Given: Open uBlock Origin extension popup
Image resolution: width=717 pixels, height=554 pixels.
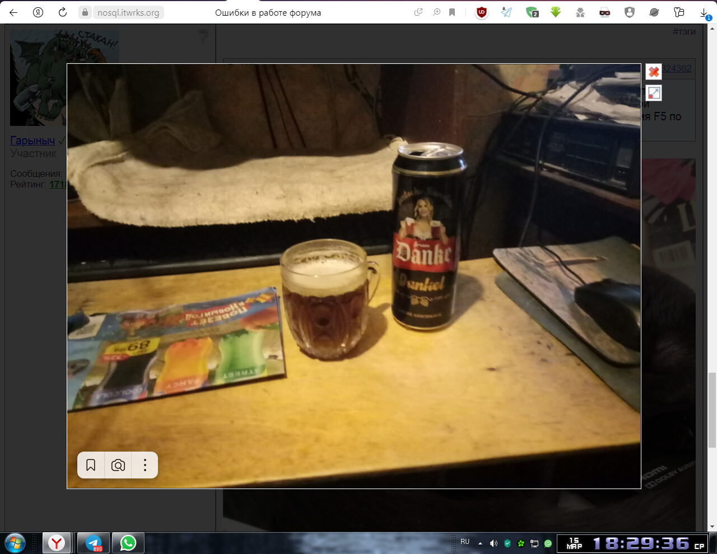Looking at the screenshot, I should (482, 12).
